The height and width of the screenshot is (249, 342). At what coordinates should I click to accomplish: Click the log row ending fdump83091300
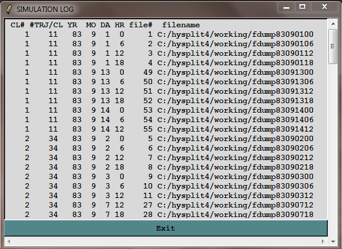(x=162, y=72)
